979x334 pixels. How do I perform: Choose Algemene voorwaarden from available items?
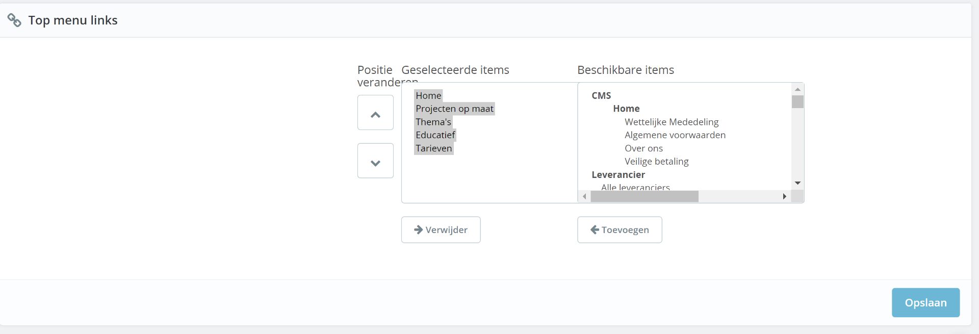pos(675,135)
